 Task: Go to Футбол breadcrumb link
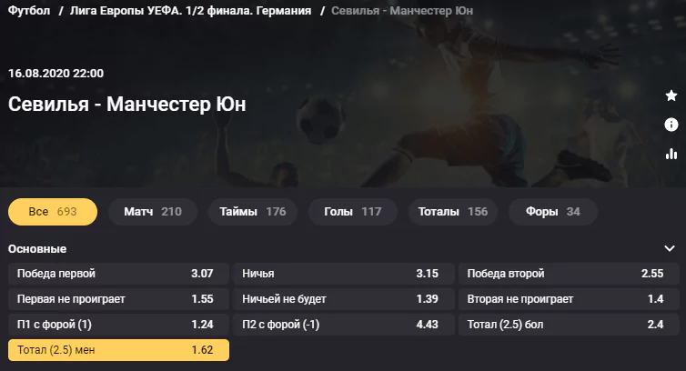[29, 11]
